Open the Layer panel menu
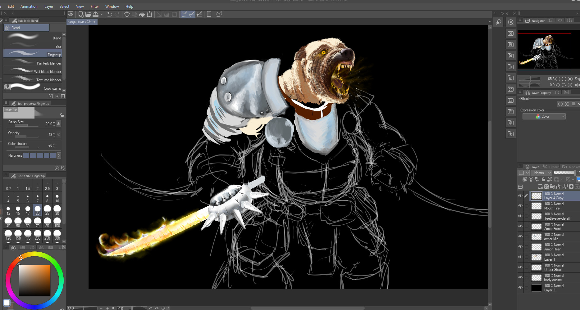 [x=520, y=167]
